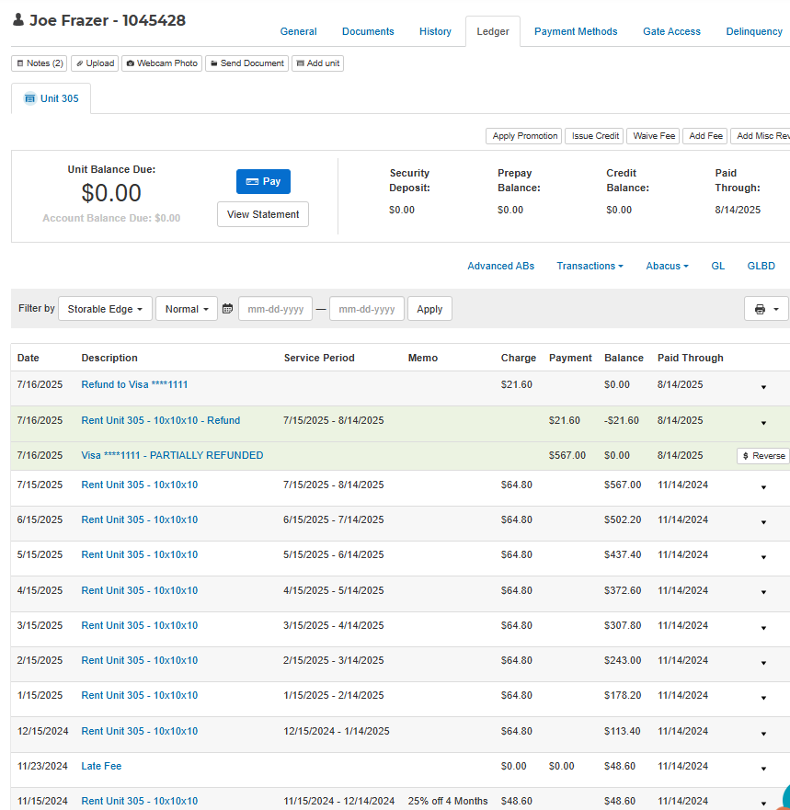Viewport: 790px width, 810px height.
Task: Open the Gate Access tab
Action: [671, 31]
